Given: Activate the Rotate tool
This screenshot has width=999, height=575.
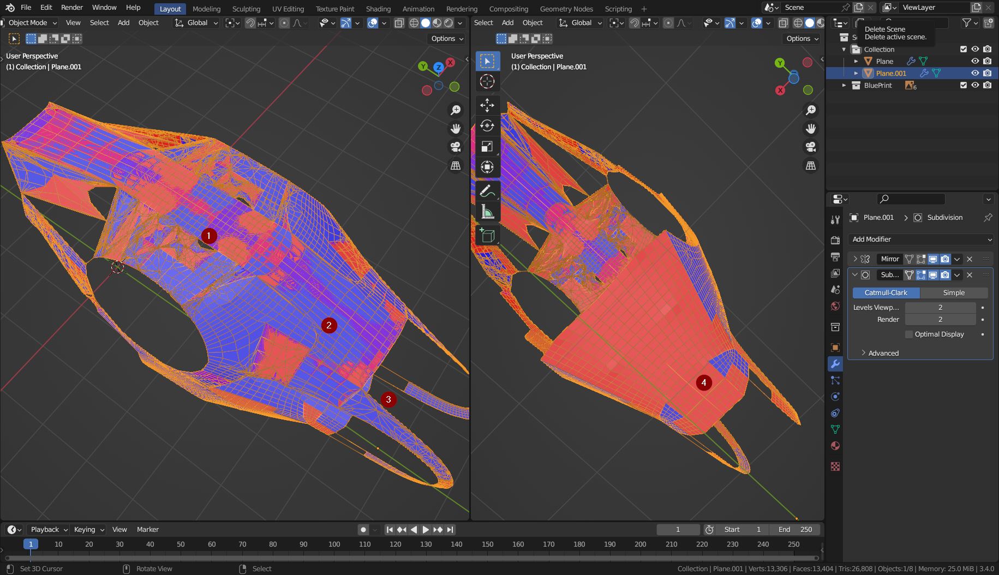Looking at the screenshot, I should tap(487, 126).
